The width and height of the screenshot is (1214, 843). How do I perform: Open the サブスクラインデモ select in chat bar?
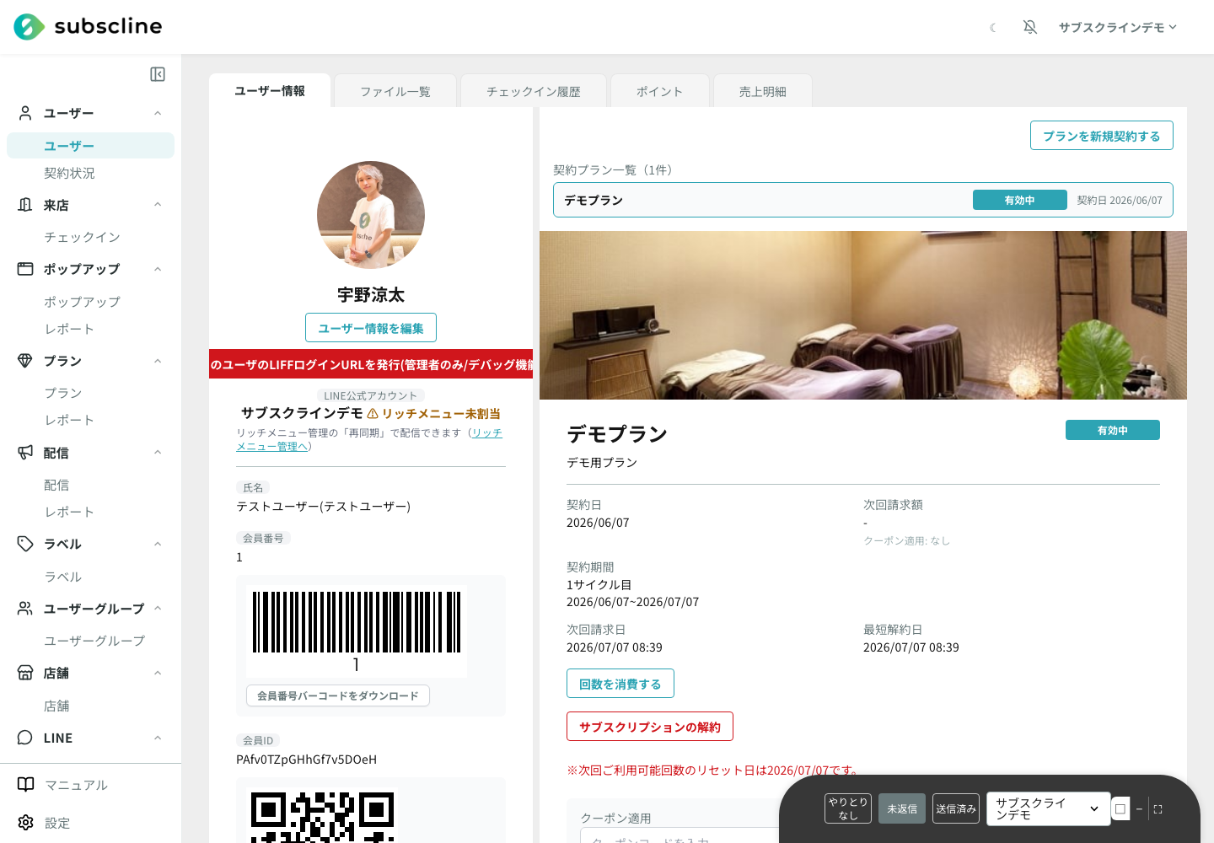[1049, 808]
